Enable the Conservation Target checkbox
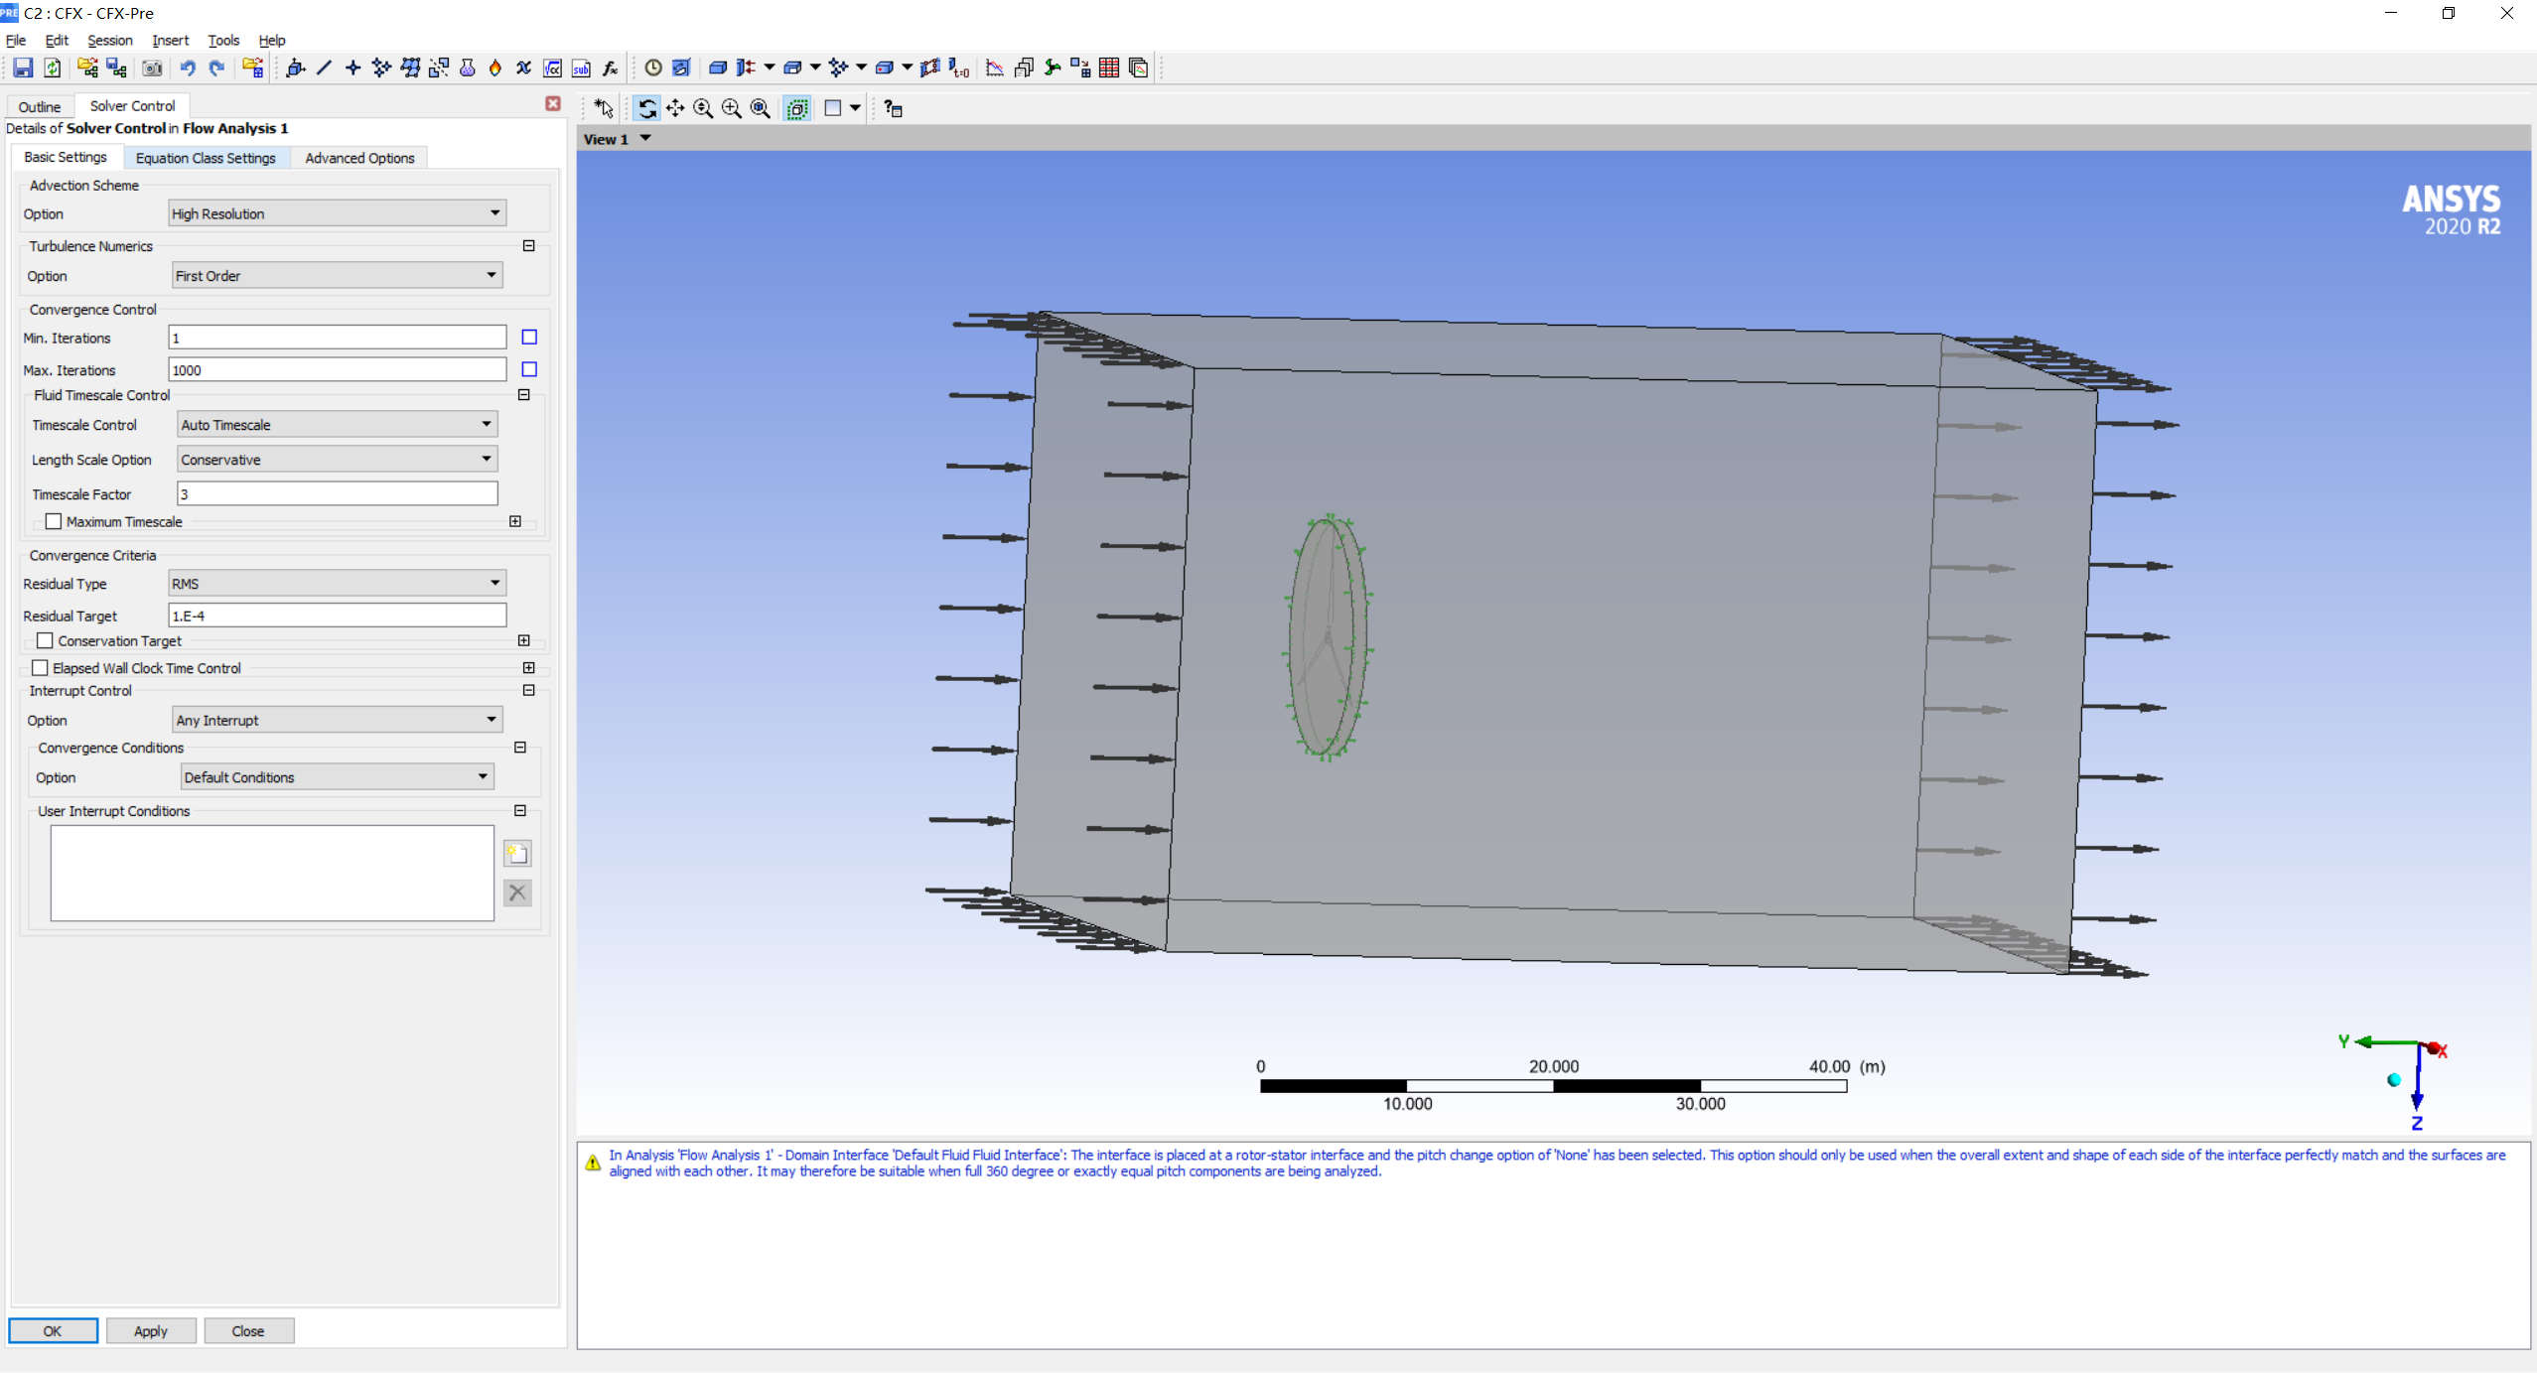 tap(45, 640)
